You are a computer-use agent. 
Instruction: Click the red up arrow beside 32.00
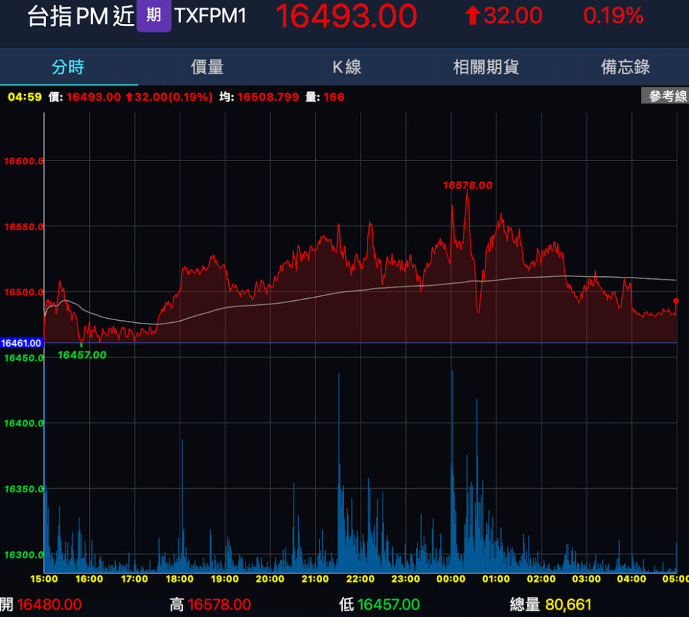(472, 16)
